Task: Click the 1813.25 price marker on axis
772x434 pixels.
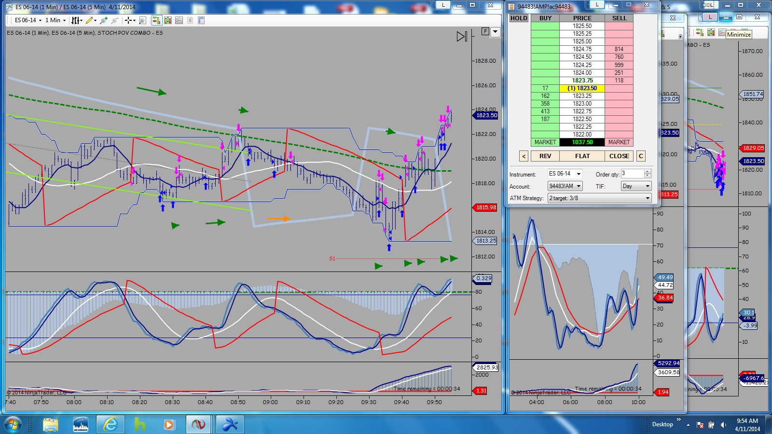Action: point(486,241)
